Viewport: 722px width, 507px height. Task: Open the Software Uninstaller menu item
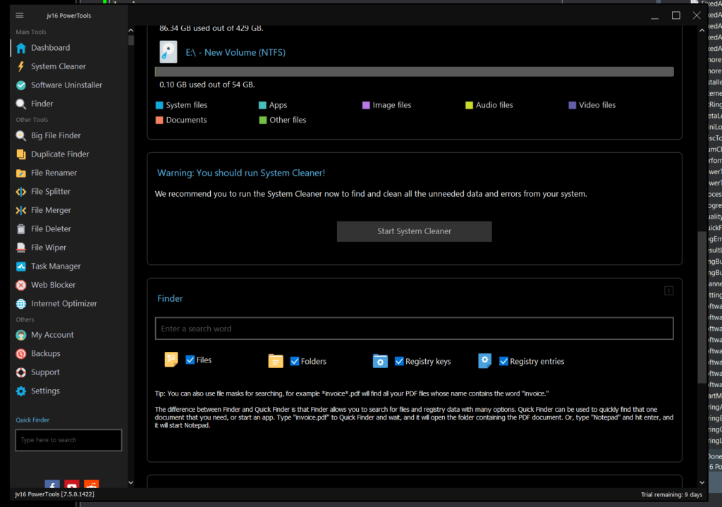[68, 85]
